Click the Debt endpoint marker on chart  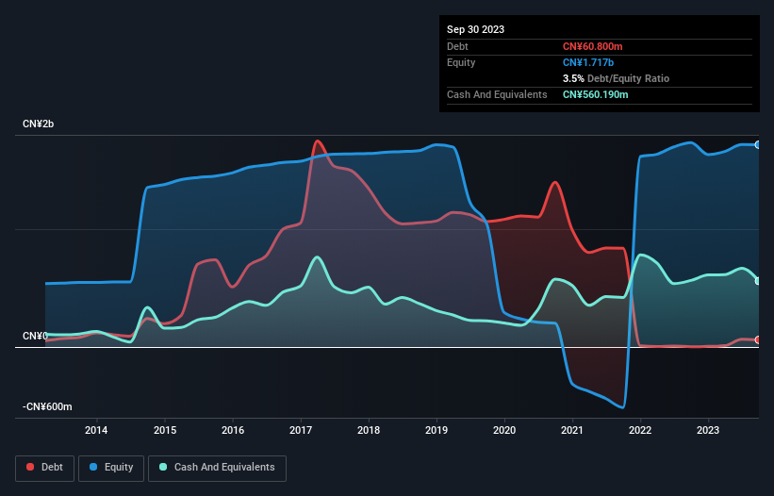pyautogui.click(x=757, y=339)
